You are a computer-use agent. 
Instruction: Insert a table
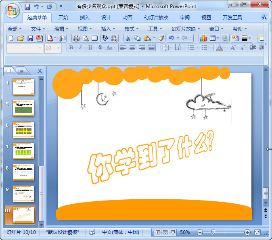coord(213,38)
